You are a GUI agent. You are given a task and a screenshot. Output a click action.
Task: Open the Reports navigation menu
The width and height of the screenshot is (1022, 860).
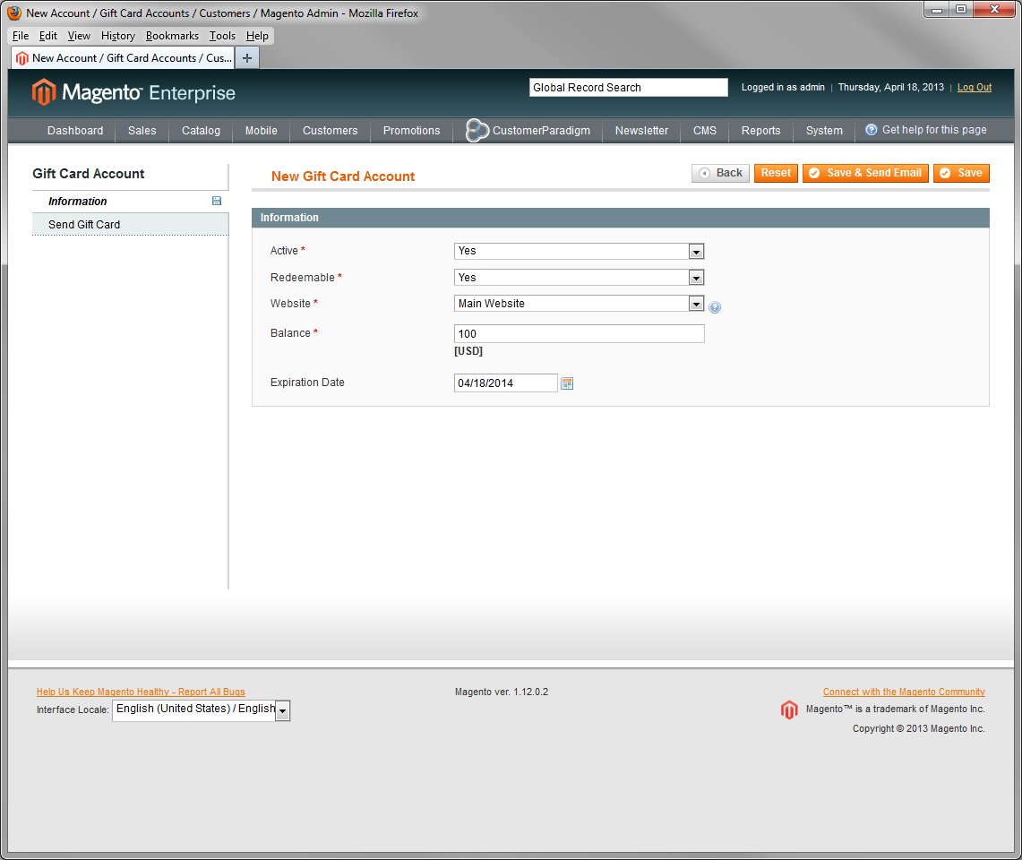point(760,131)
